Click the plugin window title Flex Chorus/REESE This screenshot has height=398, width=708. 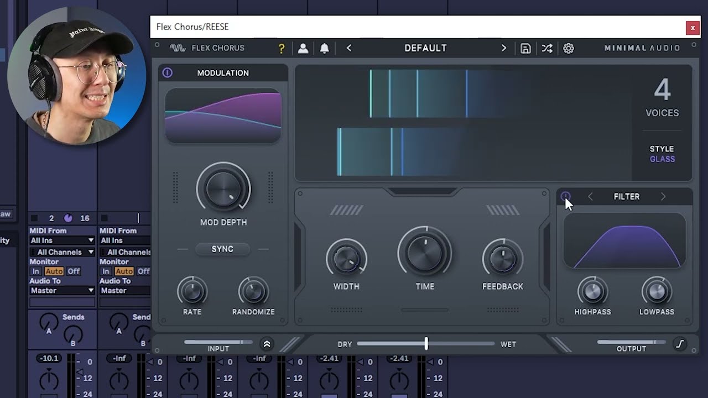[x=192, y=27]
